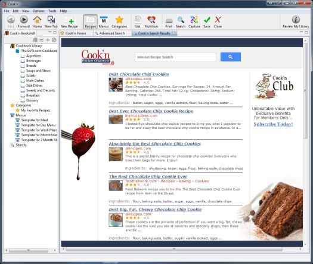Open Best Ever Chocolate Chip Cookie Recipe link
Viewport: 313px width, 264px height.
point(151,111)
